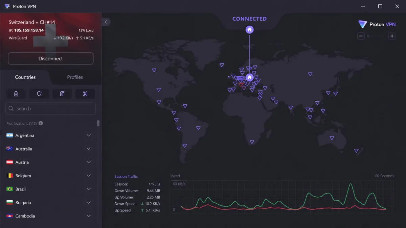Viewport: 406px width, 228px height.
Task: Maximize the Proton VPN window
Action: coord(380,6)
